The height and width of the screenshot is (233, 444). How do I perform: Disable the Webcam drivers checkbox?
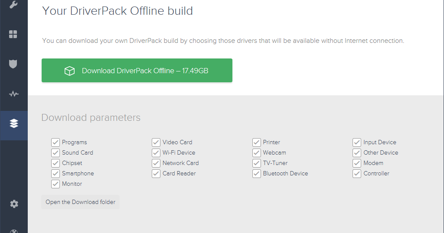(x=257, y=153)
